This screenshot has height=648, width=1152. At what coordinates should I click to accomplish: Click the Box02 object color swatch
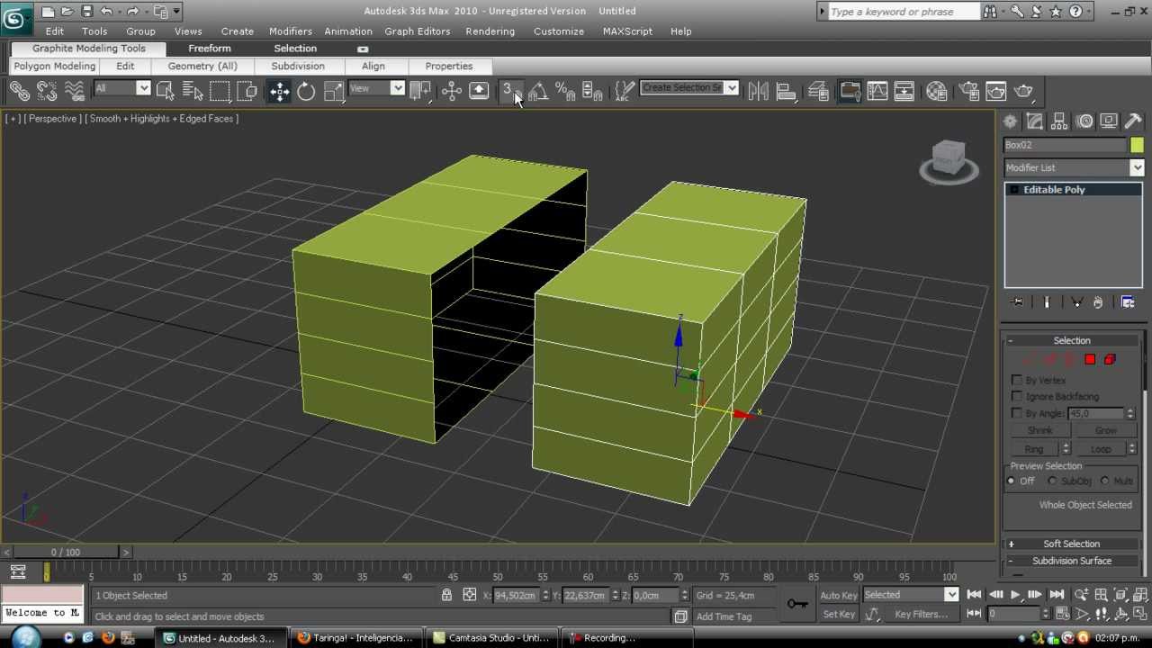point(1137,145)
